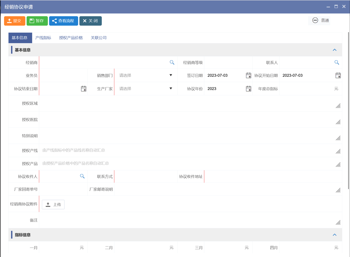This screenshot has height=257, width=350.
Task: Open the 生产厂家 dropdown
Action: point(146,89)
